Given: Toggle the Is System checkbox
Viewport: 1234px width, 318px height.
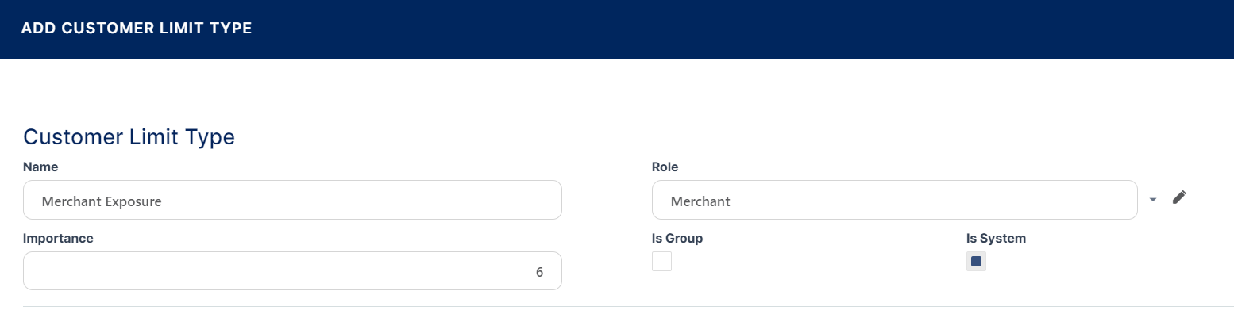Looking at the screenshot, I should pos(976,261).
